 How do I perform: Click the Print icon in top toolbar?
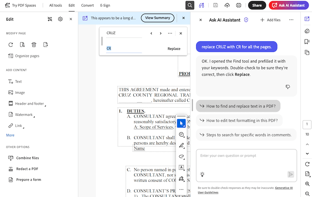point(239,5)
